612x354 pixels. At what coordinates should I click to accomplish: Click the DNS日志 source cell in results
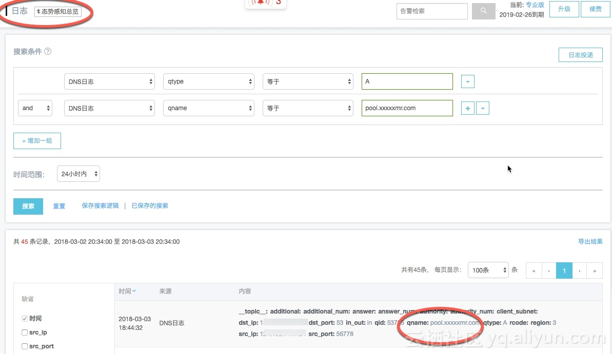pos(172,323)
